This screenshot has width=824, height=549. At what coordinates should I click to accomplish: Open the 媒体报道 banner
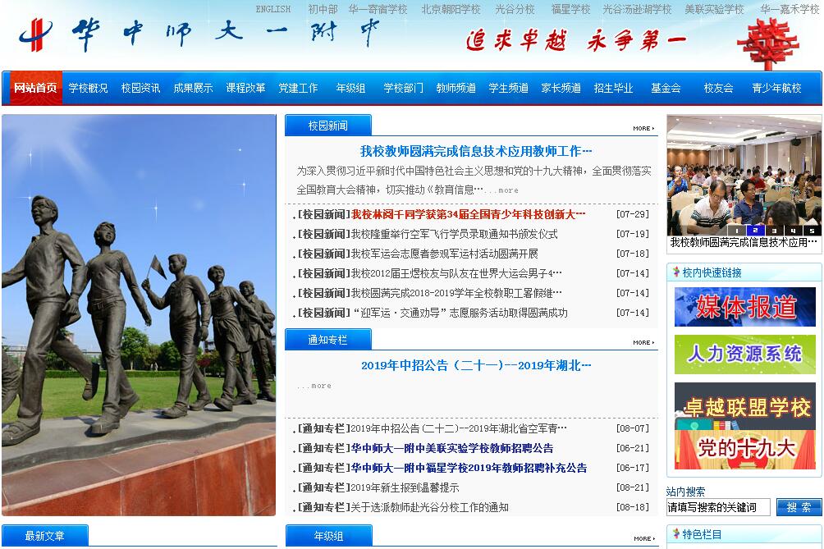745,307
